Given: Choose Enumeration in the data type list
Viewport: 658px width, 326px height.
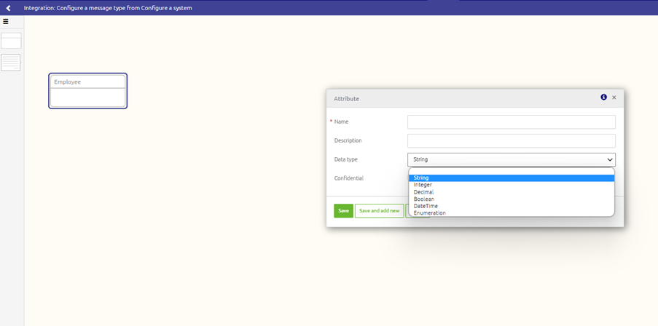Looking at the screenshot, I should tap(511, 213).
